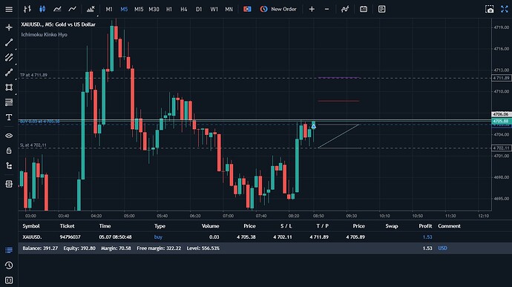Open the indicators list icon
512x287 pixels.
pyautogui.click(x=91, y=9)
